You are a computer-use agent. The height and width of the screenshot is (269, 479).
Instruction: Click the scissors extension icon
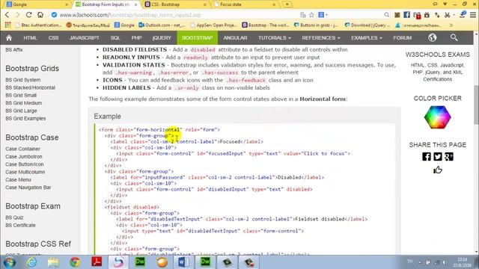click(x=448, y=15)
